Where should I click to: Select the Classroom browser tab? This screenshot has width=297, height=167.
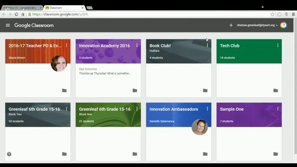point(64,8)
